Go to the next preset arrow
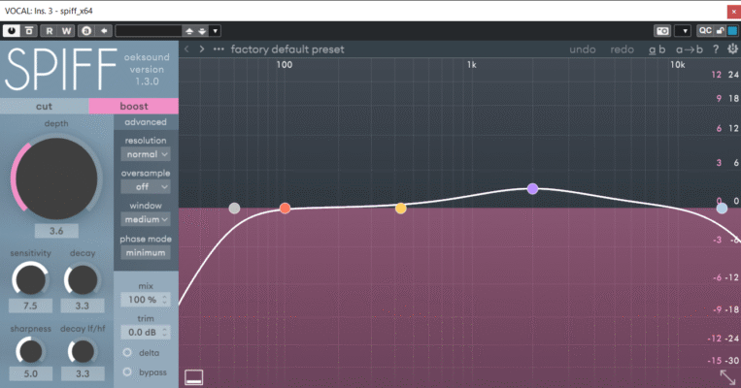 [x=202, y=49]
